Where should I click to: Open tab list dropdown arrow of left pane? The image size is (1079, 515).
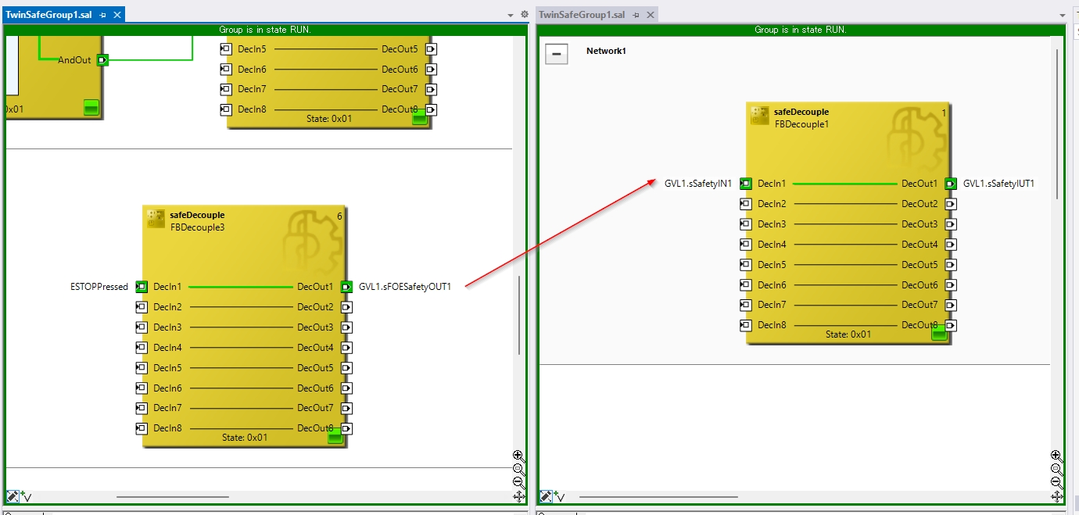click(x=511, y=15)
